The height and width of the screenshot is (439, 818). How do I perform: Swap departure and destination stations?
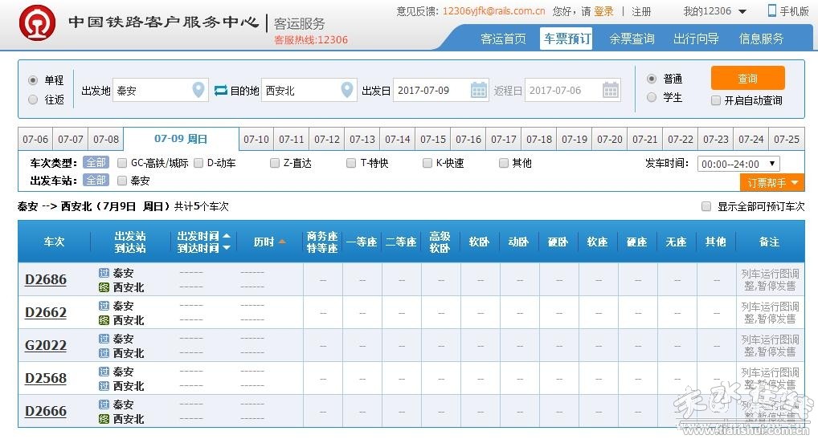tap(221, 91)
